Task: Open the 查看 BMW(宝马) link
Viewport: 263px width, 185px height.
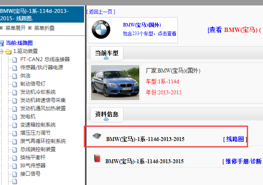Action: 235,30
